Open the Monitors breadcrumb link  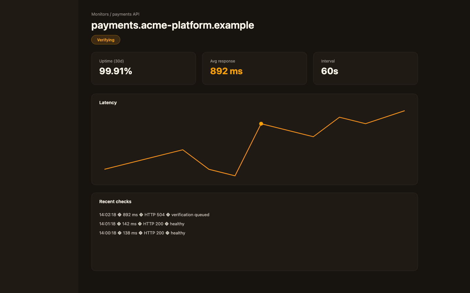[100, 14]
